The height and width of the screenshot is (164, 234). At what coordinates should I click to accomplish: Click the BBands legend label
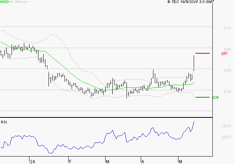(x=21, y=2)
